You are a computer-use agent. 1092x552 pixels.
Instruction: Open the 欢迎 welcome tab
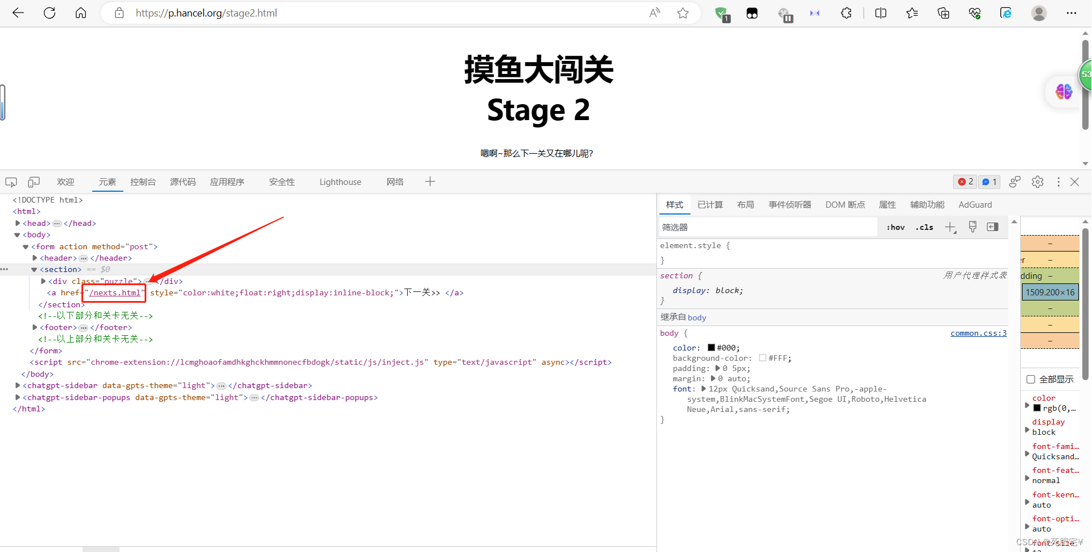coord(65,182)
